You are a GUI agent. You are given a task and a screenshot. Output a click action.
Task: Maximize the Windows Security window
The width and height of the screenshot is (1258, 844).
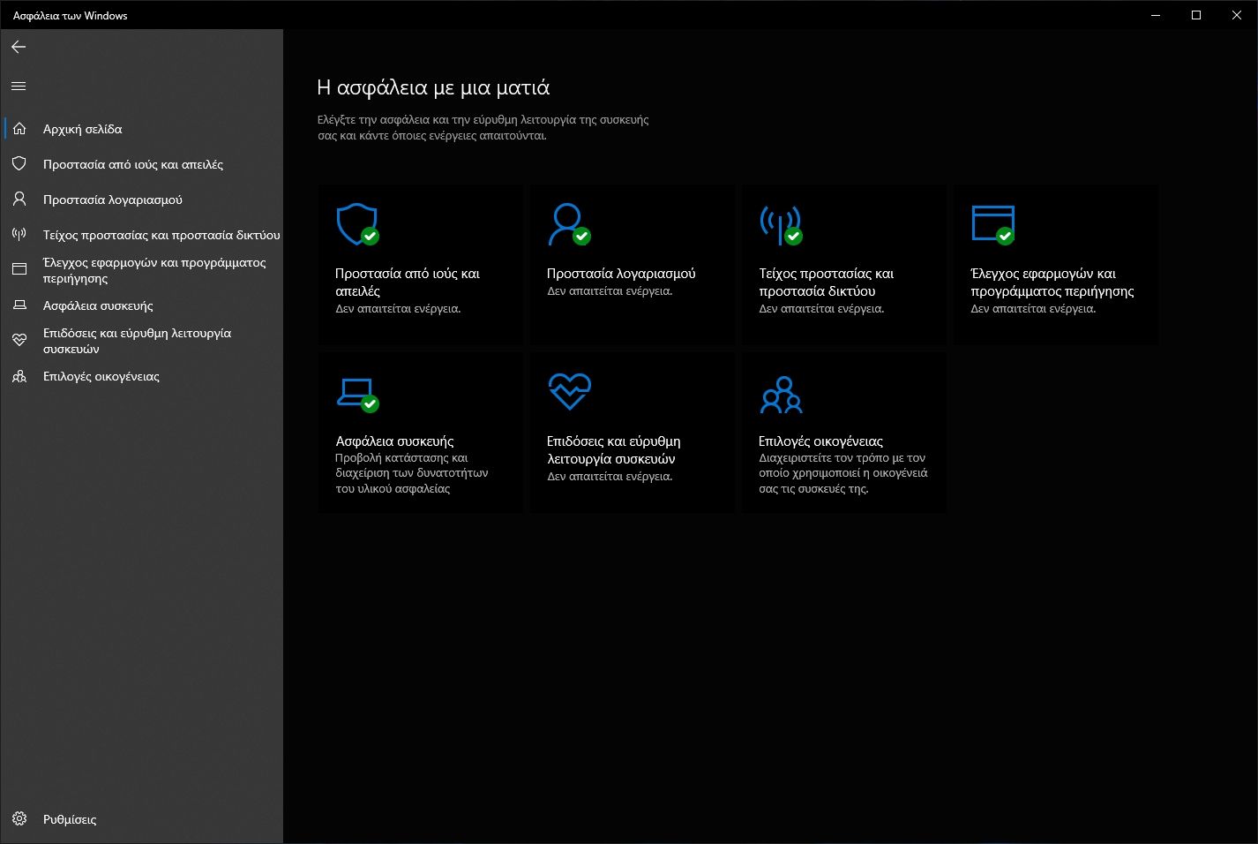pos(1196,15)
